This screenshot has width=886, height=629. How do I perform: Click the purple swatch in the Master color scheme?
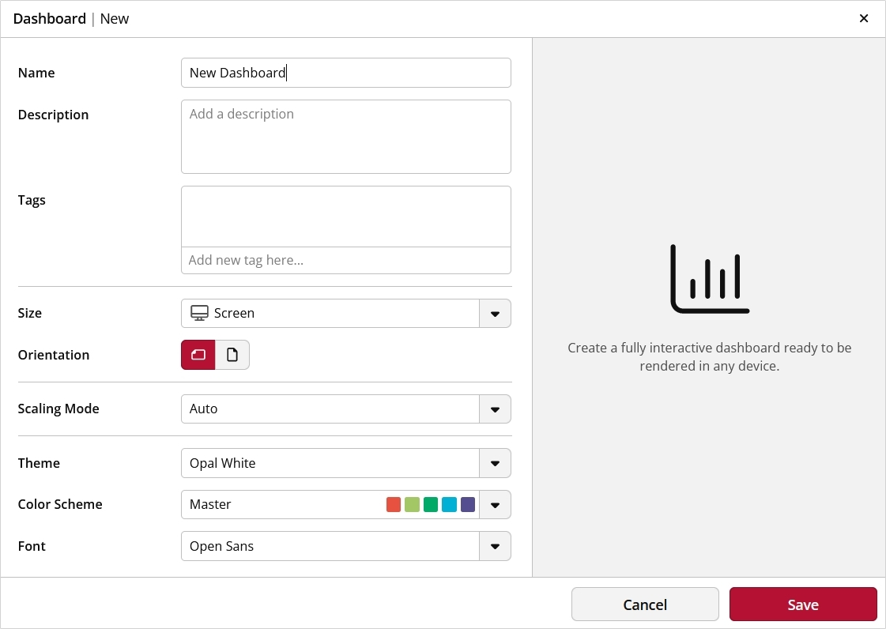(467, 504)
